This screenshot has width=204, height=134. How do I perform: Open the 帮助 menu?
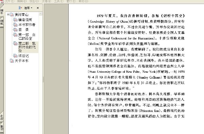pyautogui.click(x=83, y=1)
